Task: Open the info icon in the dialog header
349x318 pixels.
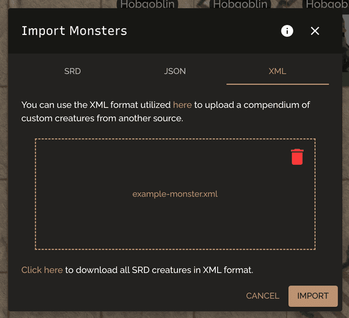Action: point(287,31)
